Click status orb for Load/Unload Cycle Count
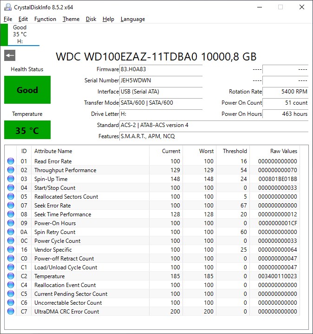The width and height of the screenshot is (313, 334). click(11, 267)
